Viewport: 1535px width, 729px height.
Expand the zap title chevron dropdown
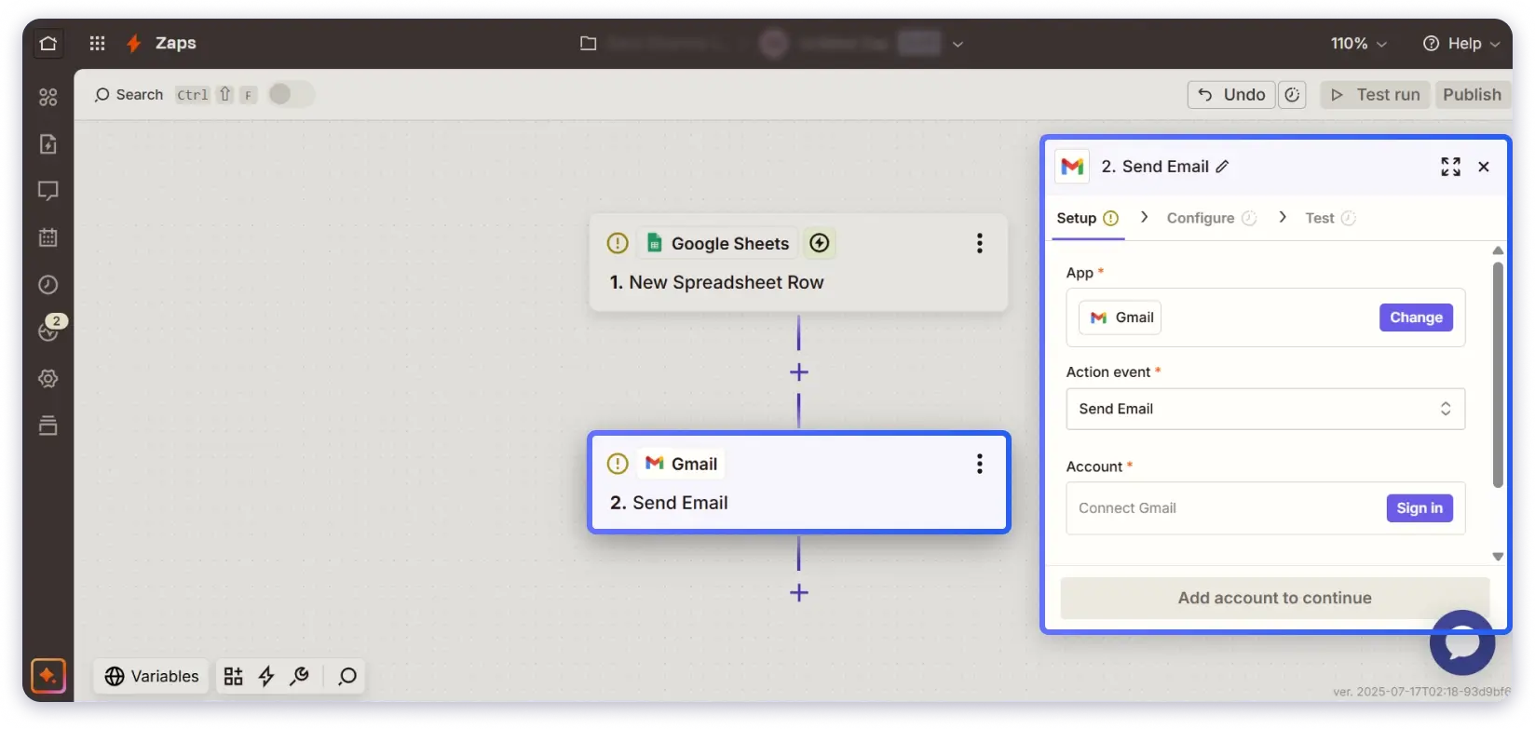click(958, 44)
